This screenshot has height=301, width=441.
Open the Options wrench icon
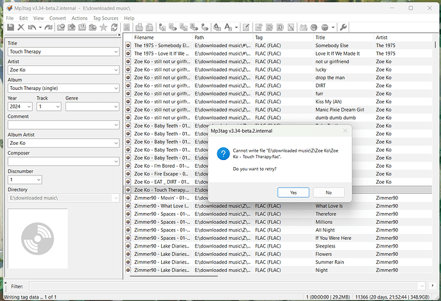tap(343, 27)
